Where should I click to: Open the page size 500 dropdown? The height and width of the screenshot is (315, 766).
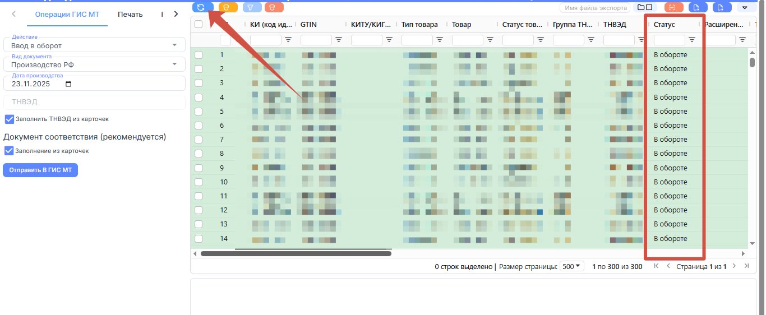coord(573,267)
